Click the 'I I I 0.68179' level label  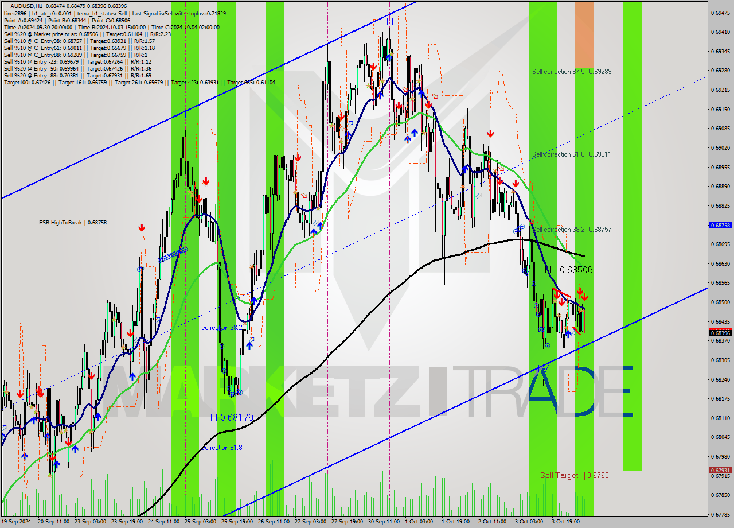(x=229, y=418)
